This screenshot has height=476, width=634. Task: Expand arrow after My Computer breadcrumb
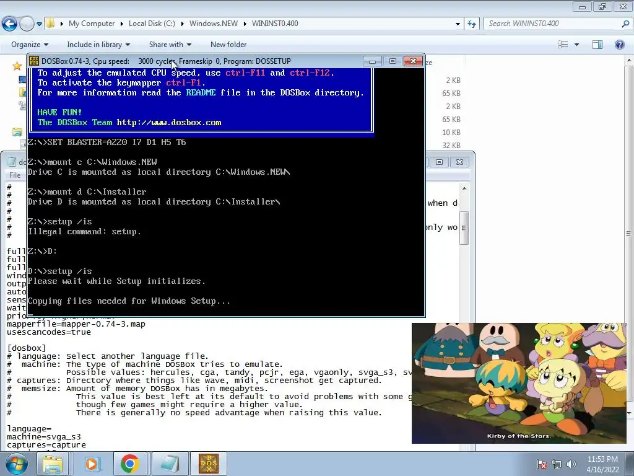[122, 24]
